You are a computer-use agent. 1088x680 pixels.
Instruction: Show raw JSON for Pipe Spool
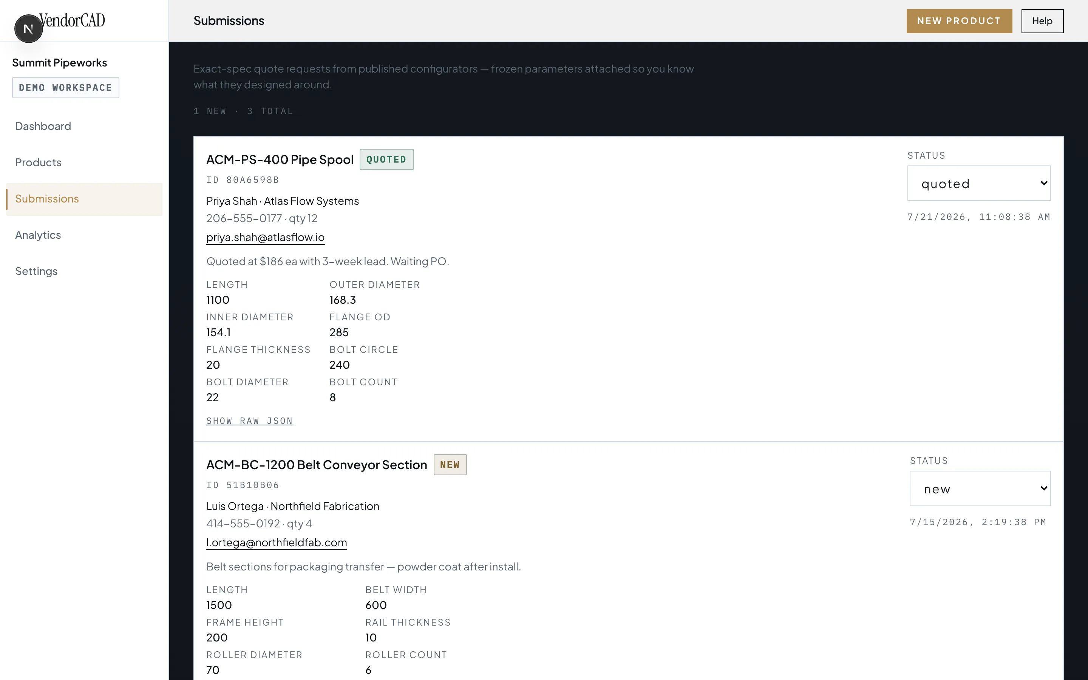249,421
